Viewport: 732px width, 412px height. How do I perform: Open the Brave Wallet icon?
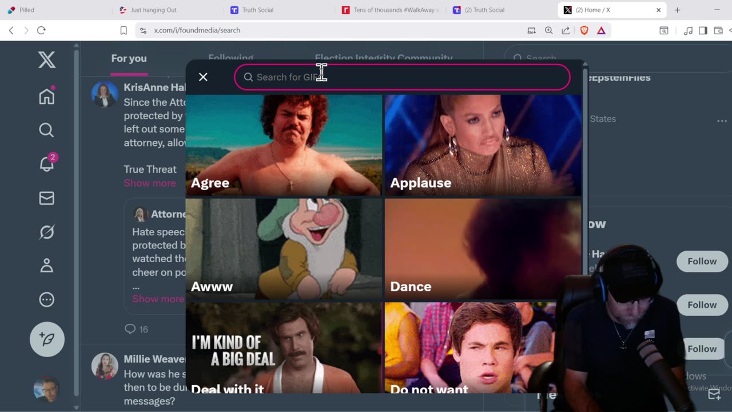click(x=718, y=30)
